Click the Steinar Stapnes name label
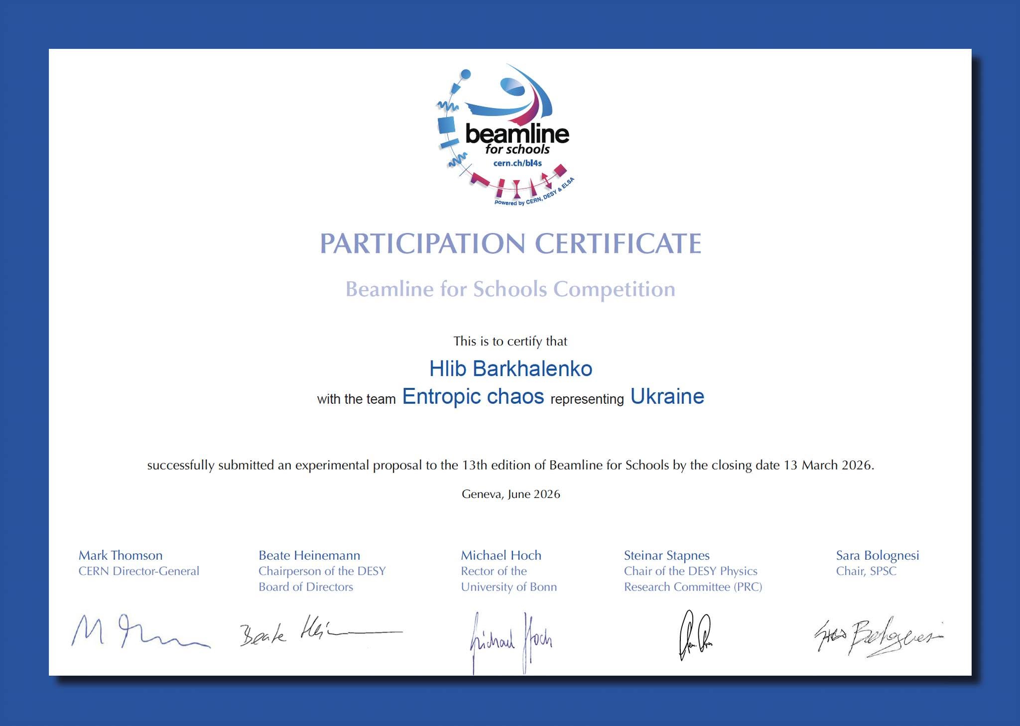This screenshot has height=726, width=1020. tap(666, 556)
